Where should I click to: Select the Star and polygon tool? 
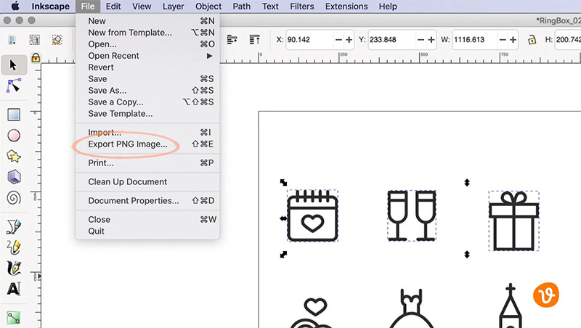[x=14, y=156]
